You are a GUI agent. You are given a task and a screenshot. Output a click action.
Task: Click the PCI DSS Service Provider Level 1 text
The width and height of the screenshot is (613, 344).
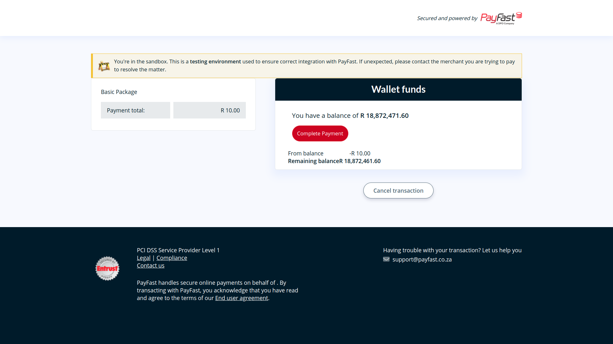[178, 250]
